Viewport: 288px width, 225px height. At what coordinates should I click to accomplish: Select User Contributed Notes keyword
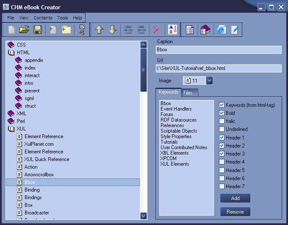184,147
